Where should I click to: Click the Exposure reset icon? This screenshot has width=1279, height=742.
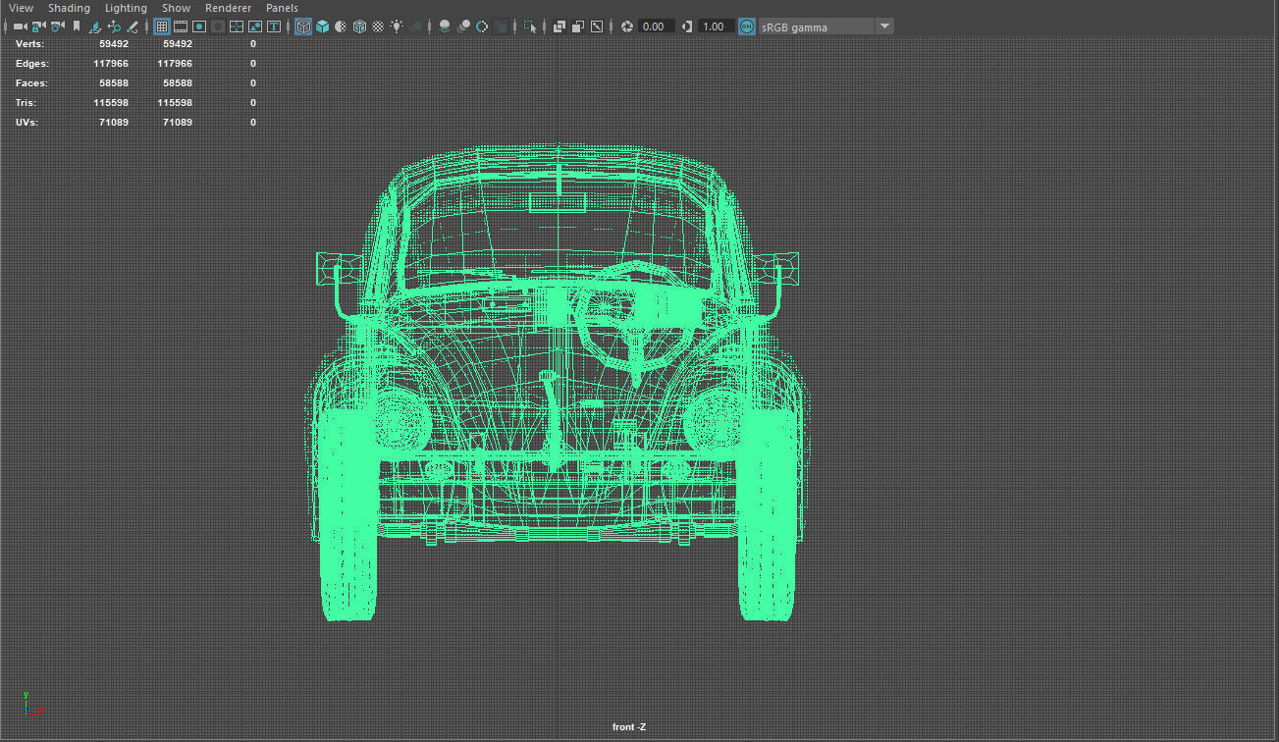coord(626,26)
